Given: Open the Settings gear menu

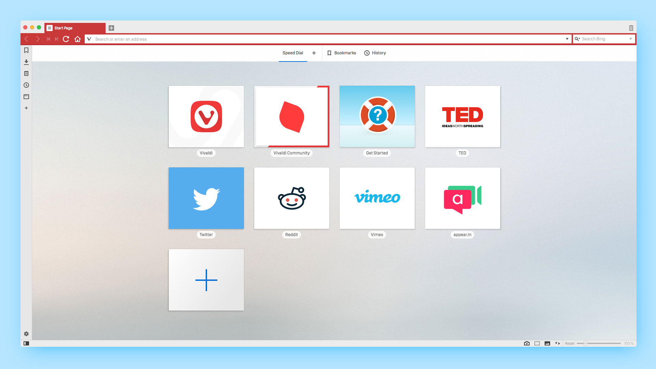Looking at the screenshot, I should click(26, 333).
